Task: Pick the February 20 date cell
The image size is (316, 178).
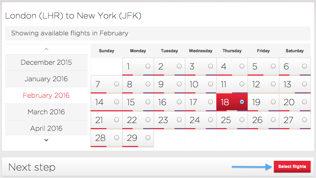Action: pyautogui.click(x=295, y=102)
